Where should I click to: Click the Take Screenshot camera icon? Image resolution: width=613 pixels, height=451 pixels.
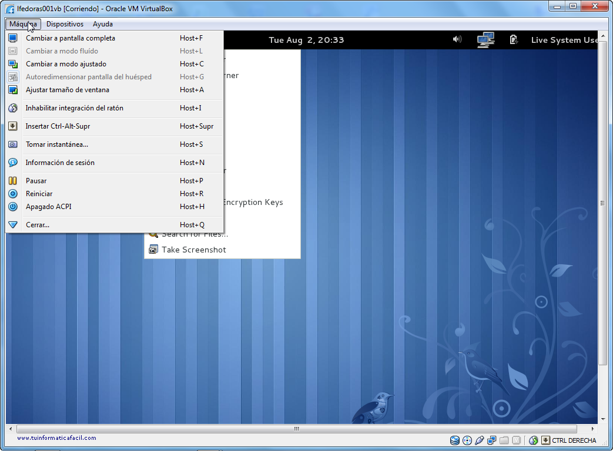coord(153,250)
